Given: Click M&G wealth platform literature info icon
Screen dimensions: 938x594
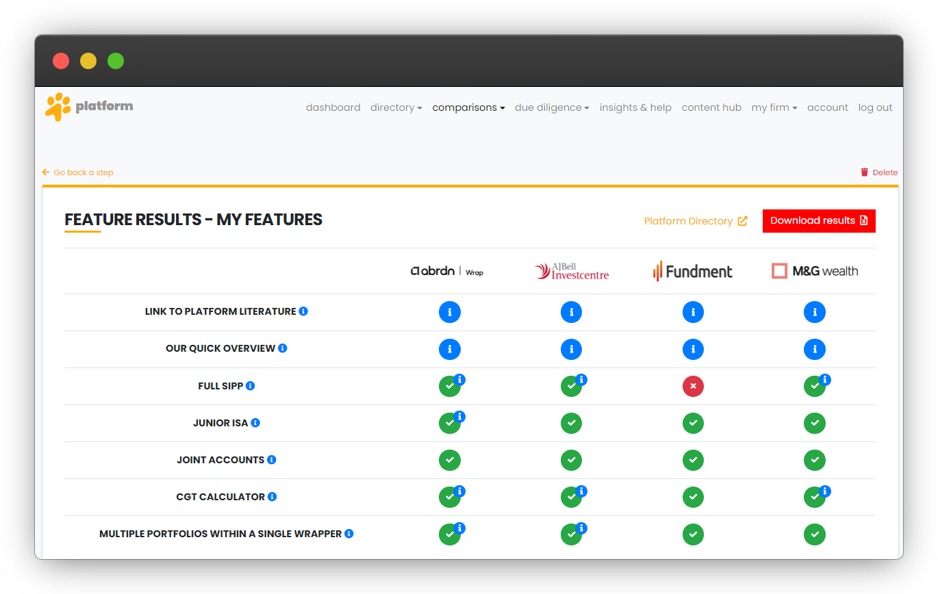Looking at the screenshot, I should coord(814,312).
